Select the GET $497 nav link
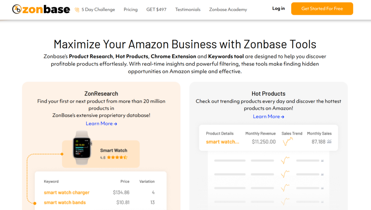Viewport: 371px width, 210px height. pos(156,9)
